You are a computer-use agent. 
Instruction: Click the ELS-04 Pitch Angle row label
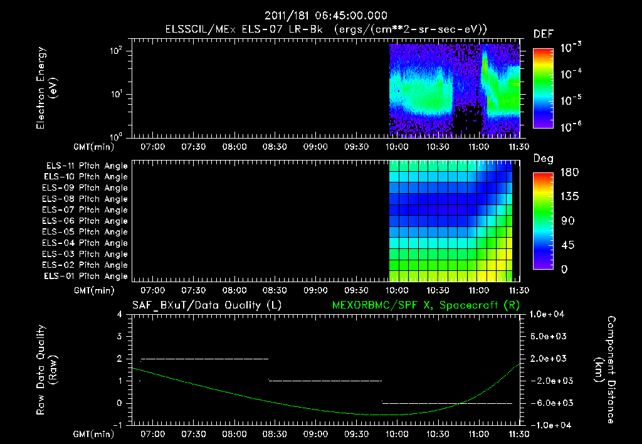[x=85, y=243]
